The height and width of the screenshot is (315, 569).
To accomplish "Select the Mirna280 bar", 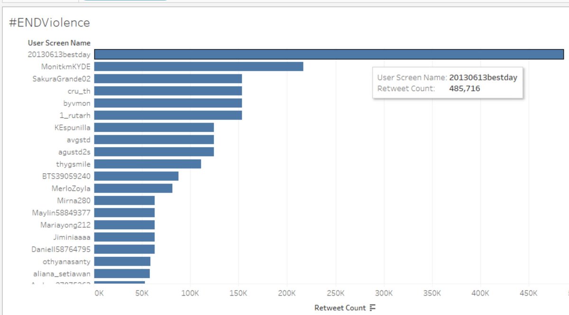I will [x=124, y=201].
